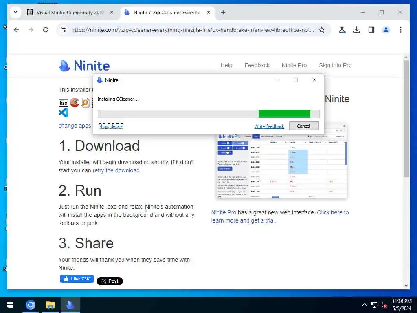
Task: Show hidden system tray icons
Action: (x=364, y=305)
